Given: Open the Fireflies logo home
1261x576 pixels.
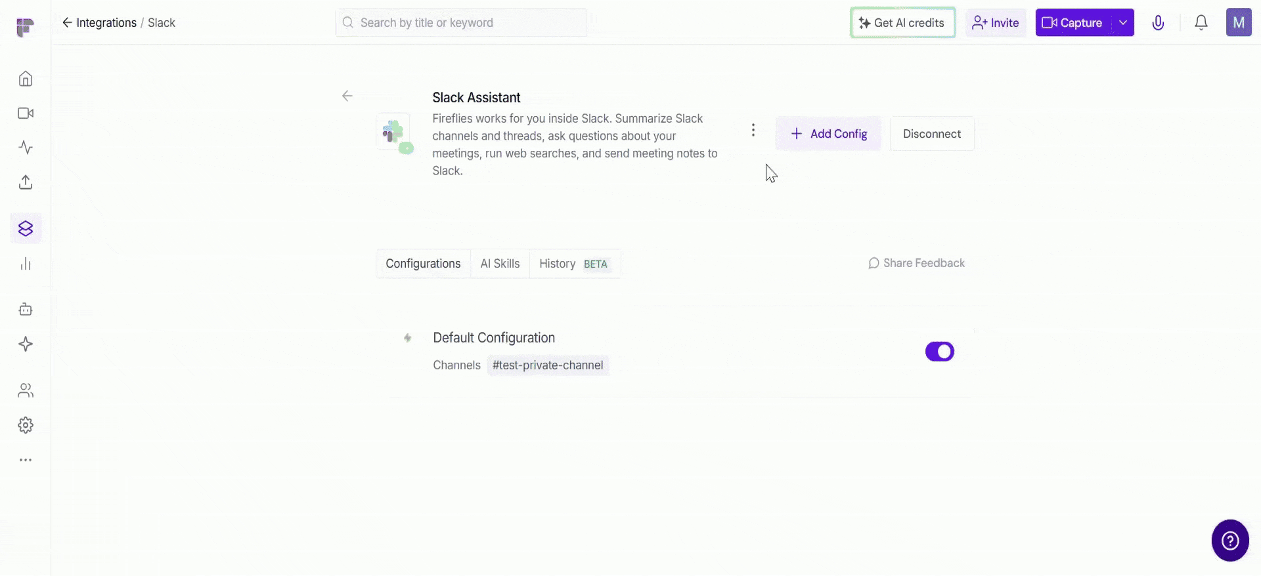Looking at the screenshot, I should (x=25, y=27).
